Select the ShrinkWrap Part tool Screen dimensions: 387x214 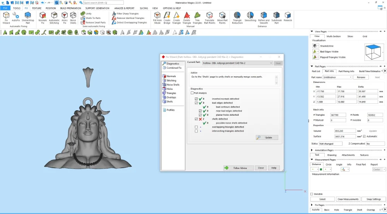pyautogui.click(x=27, y=18)
